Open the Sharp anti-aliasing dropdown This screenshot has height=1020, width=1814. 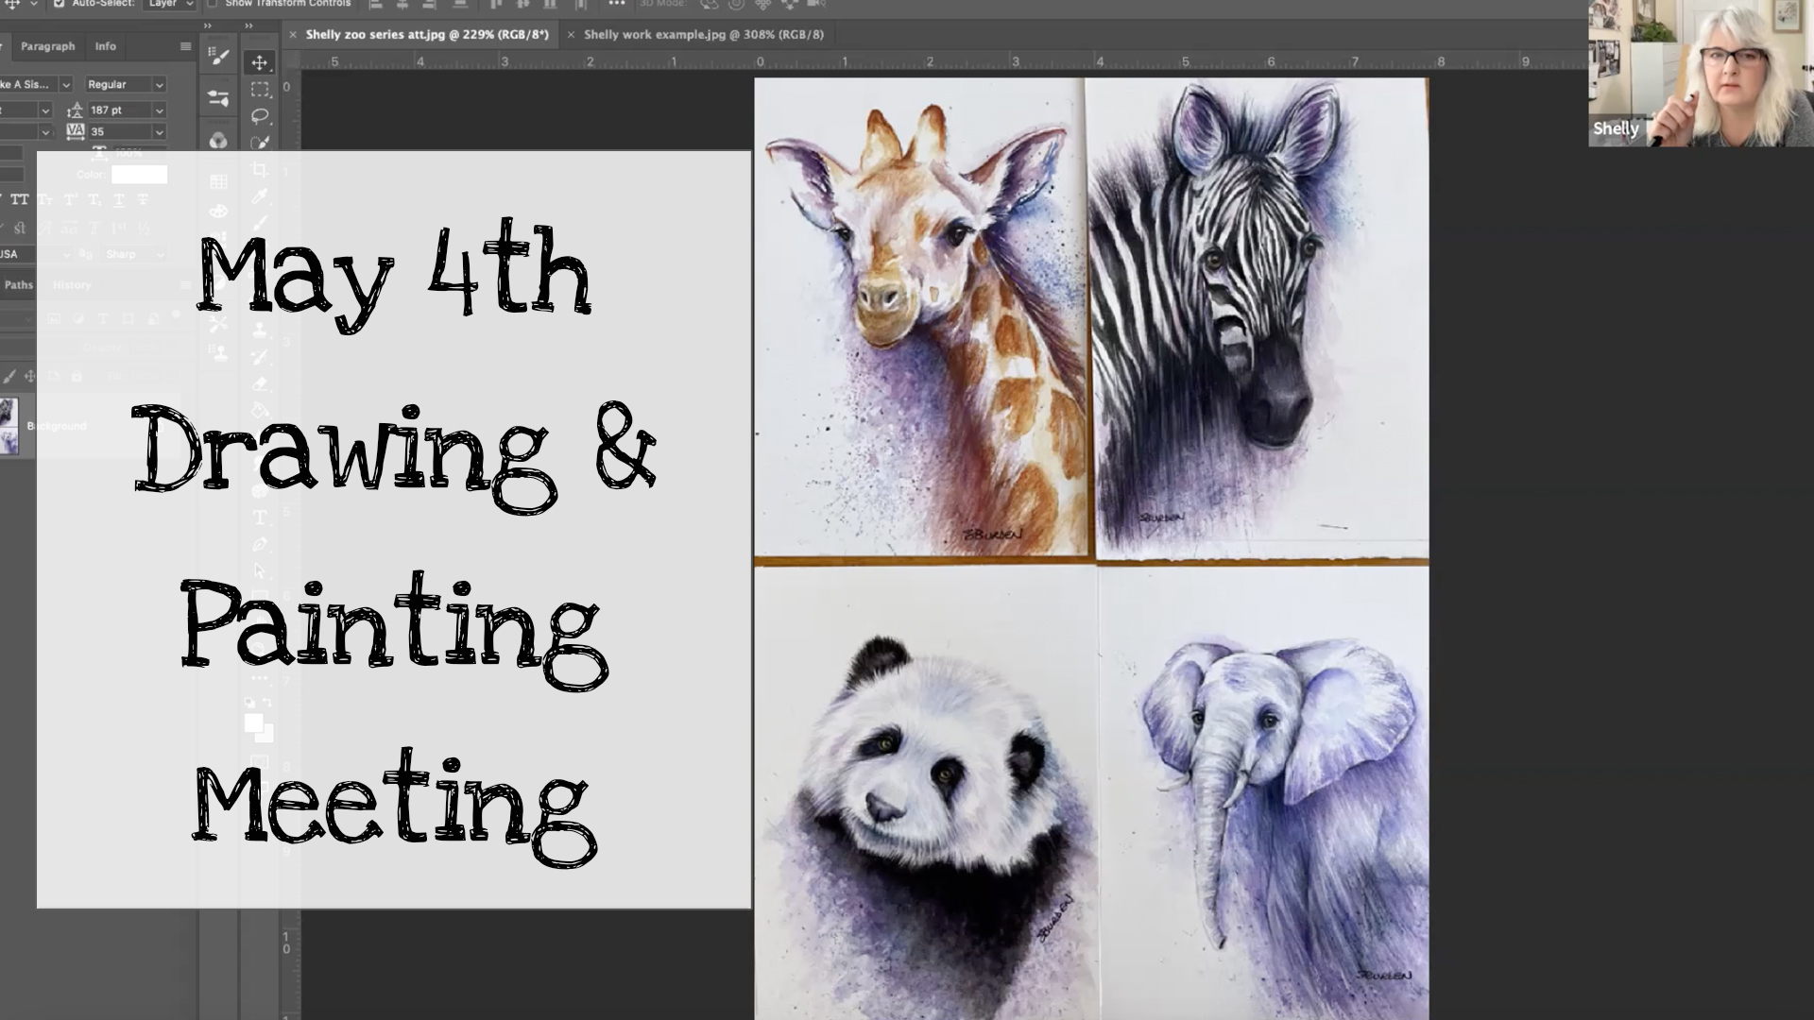click(134, 255)
